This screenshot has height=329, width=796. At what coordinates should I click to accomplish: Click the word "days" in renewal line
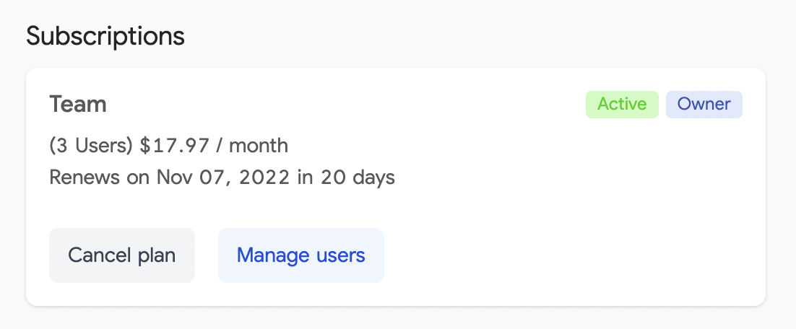point(372,177)
